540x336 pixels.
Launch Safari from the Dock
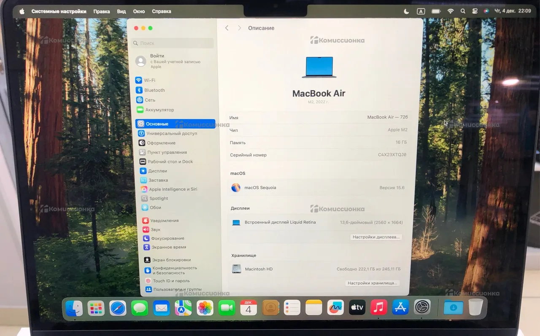click(x=118, y=308)
